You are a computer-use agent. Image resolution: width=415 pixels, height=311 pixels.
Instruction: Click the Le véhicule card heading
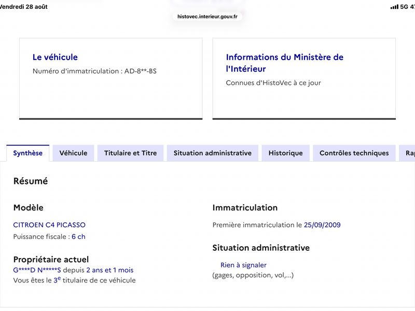click(x=55, y=57)
